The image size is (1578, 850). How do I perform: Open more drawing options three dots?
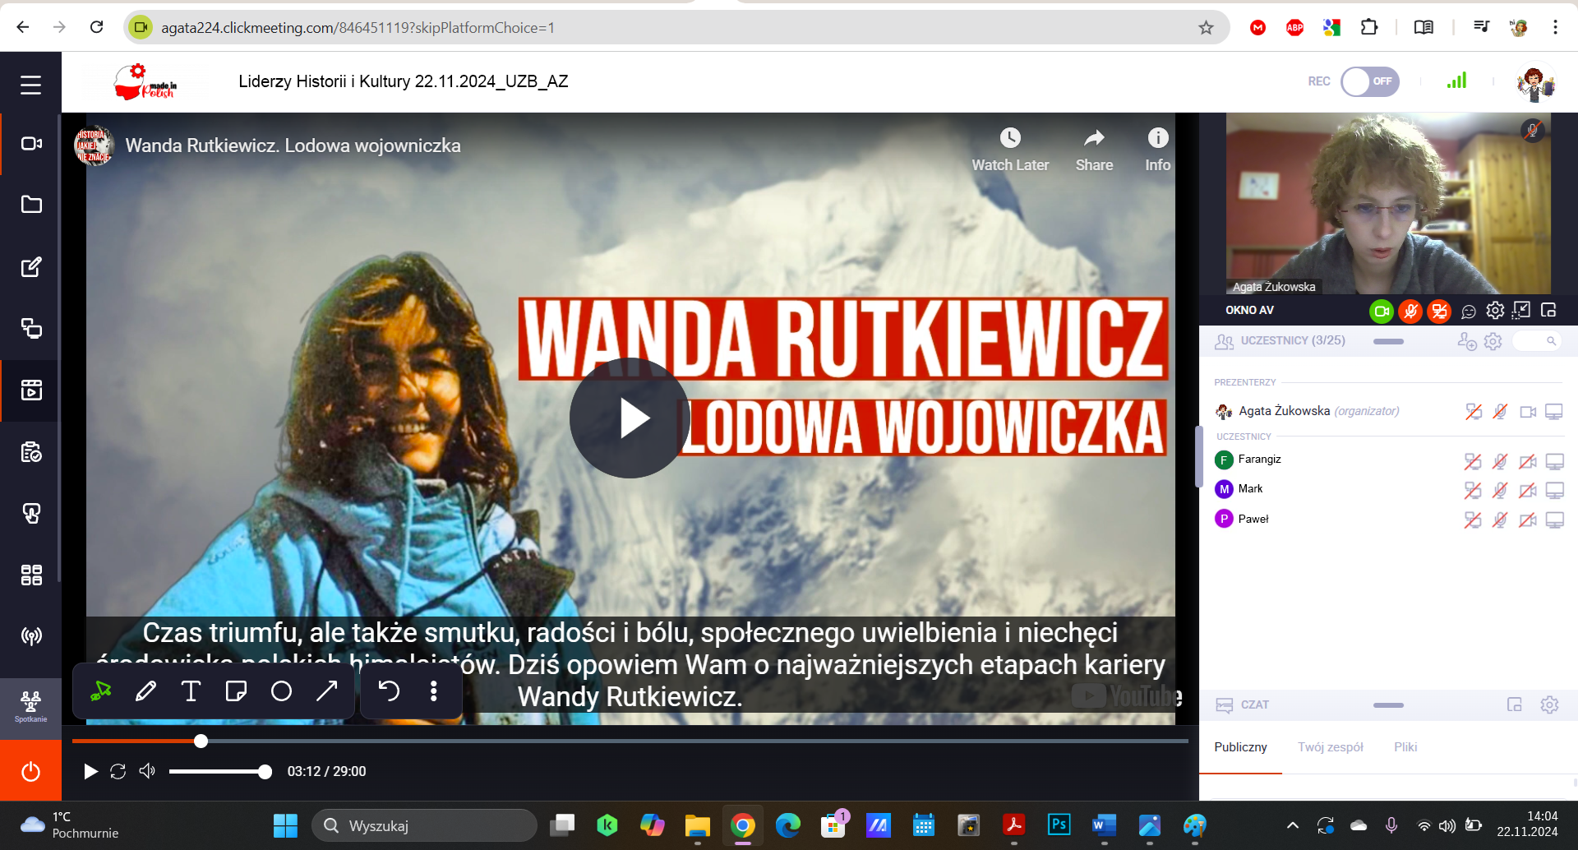434,691
